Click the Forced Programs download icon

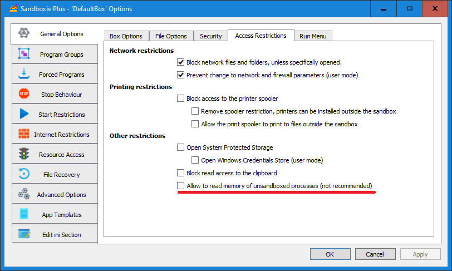tap(24, 74)
